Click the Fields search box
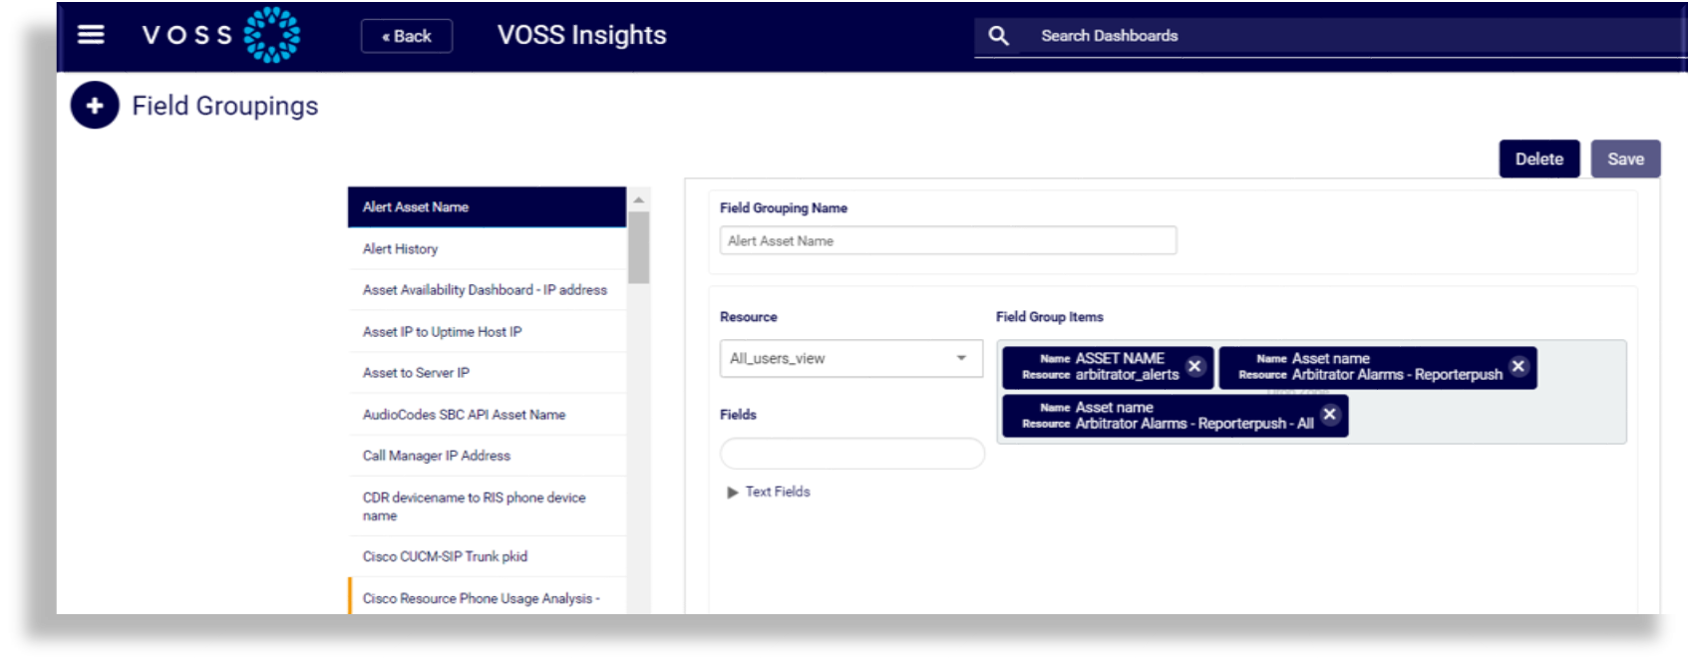This screenshot has height=665, width=1690. point(852,454)
